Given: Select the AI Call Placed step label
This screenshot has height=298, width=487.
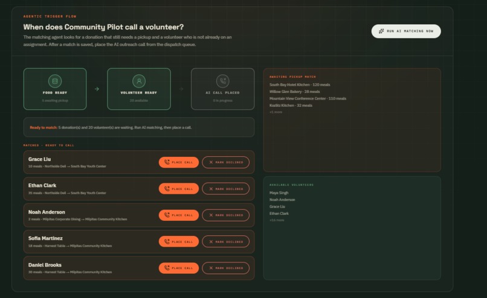Looking at the screenshot, I should [x=223, y=93].
